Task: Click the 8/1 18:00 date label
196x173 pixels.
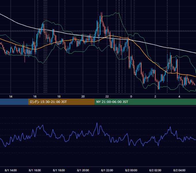Action: tap(59, 170)
